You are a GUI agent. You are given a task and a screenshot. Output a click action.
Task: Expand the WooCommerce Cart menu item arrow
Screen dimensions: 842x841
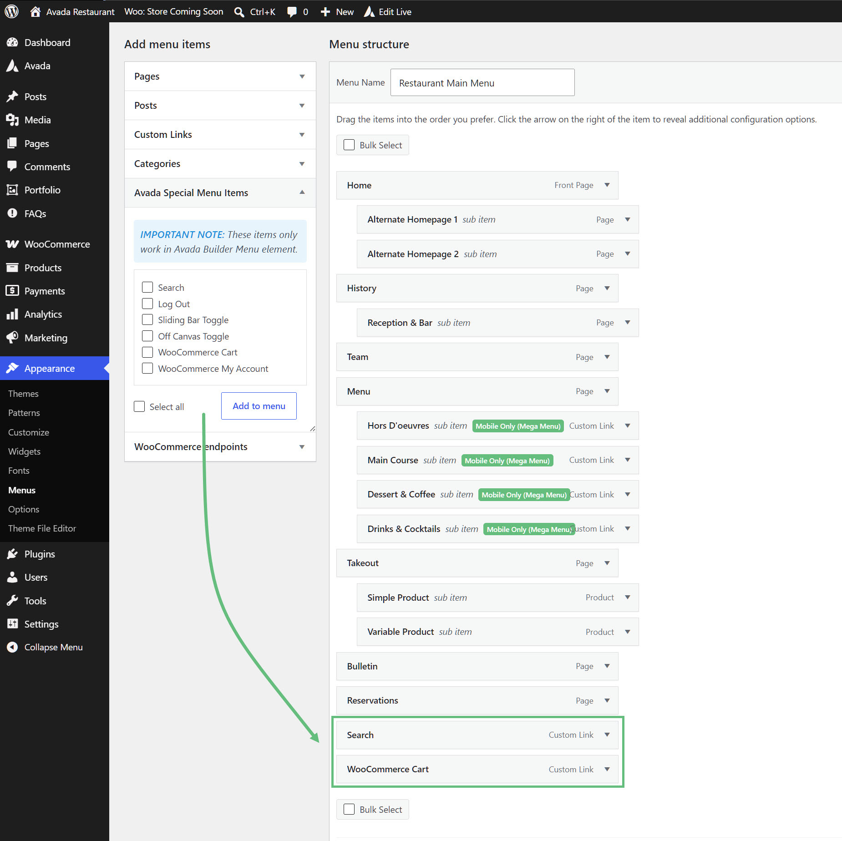607,769
